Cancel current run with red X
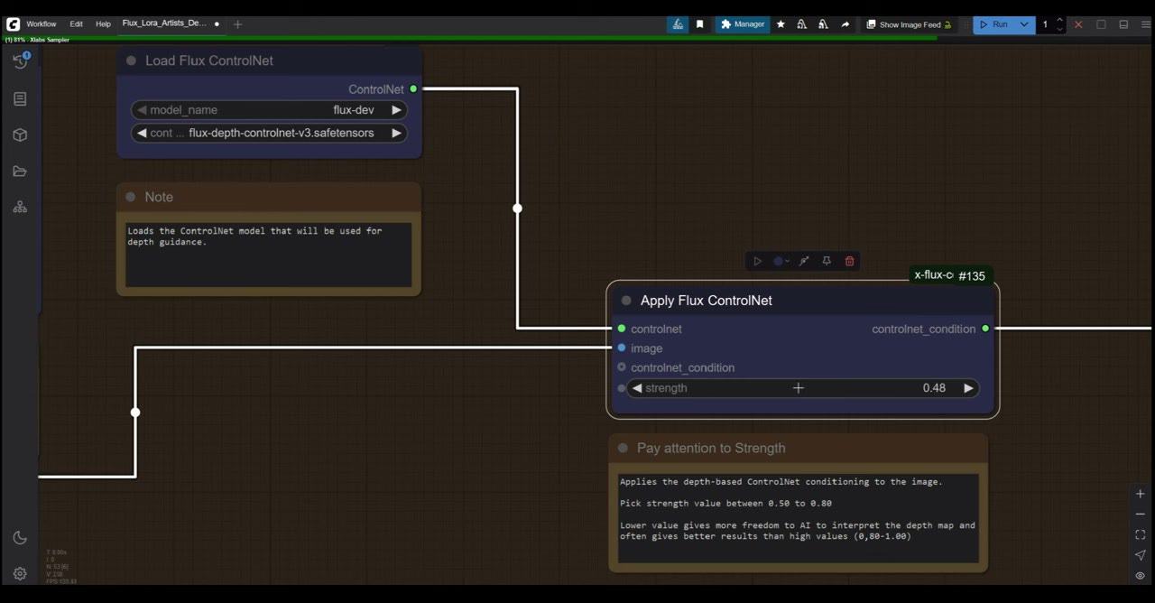This screenshot has height=603, width=1155. [x=1077, y=24]
